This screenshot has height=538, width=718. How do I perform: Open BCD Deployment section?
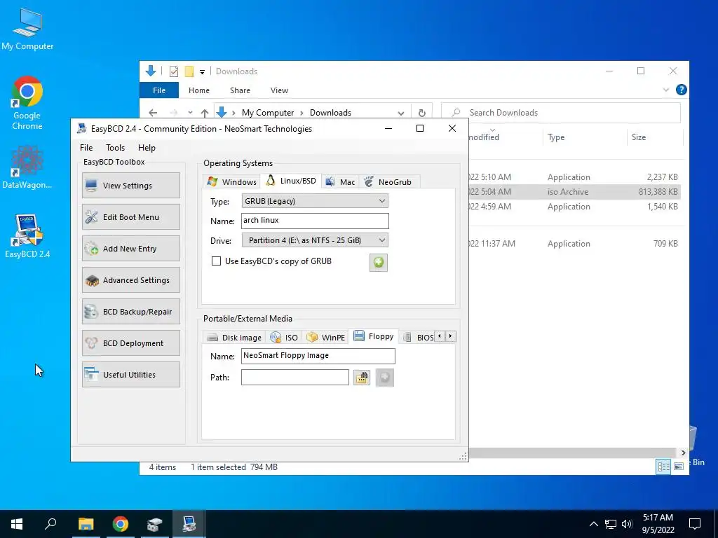(131, 343)
